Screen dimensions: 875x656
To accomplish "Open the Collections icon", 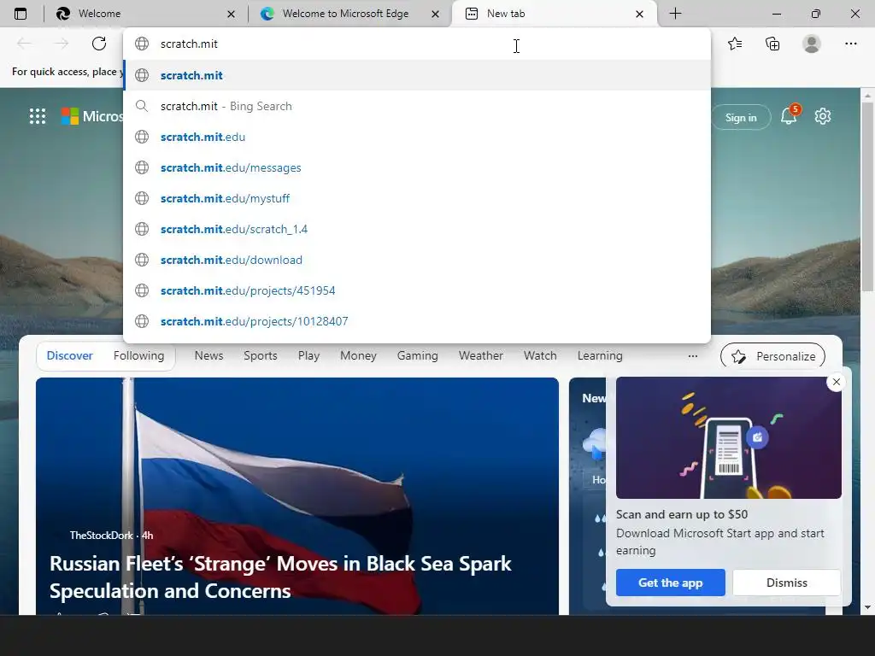I will (772, 44).
